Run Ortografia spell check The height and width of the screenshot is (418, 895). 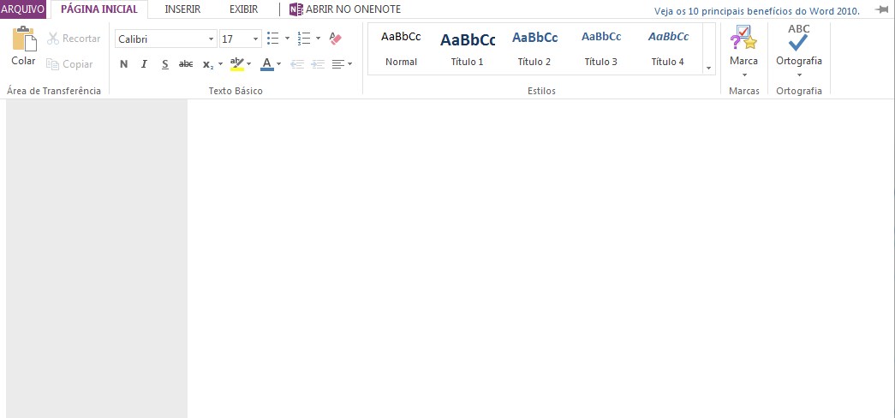click(798, 38)
